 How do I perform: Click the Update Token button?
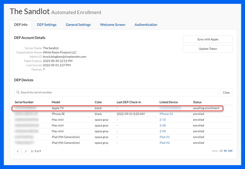pos(208,49)
